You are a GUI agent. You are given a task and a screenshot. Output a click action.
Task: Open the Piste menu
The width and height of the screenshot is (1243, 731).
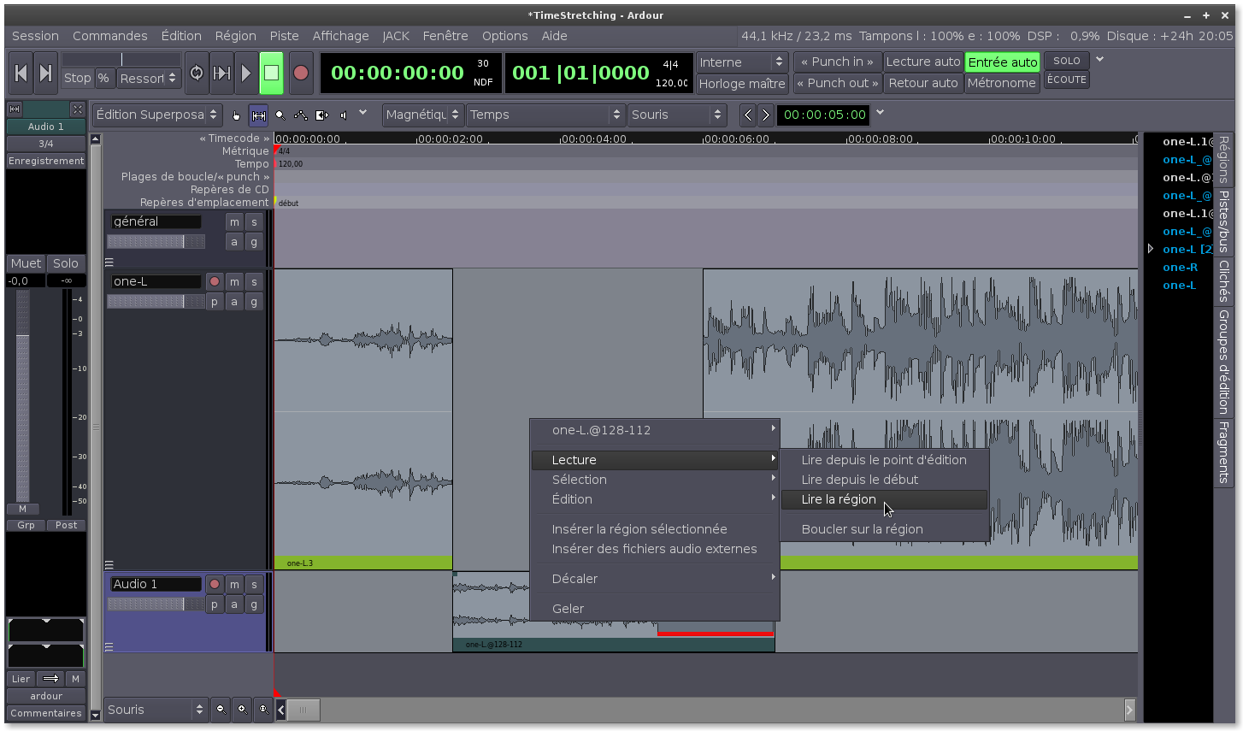point(284,36)
